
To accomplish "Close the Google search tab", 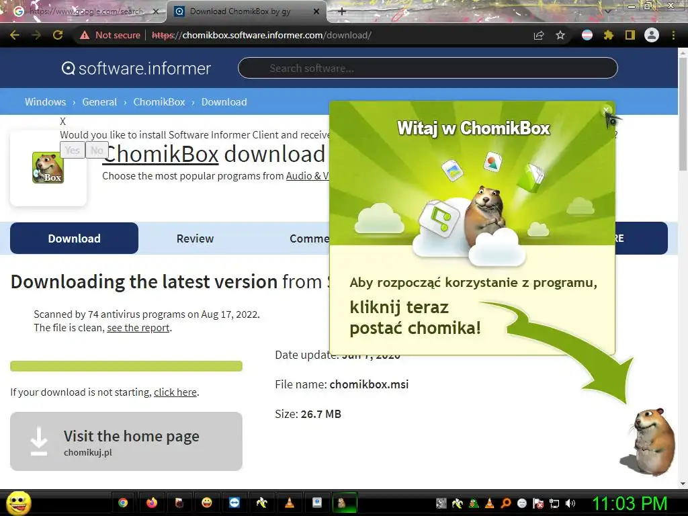I will (155, 11).
